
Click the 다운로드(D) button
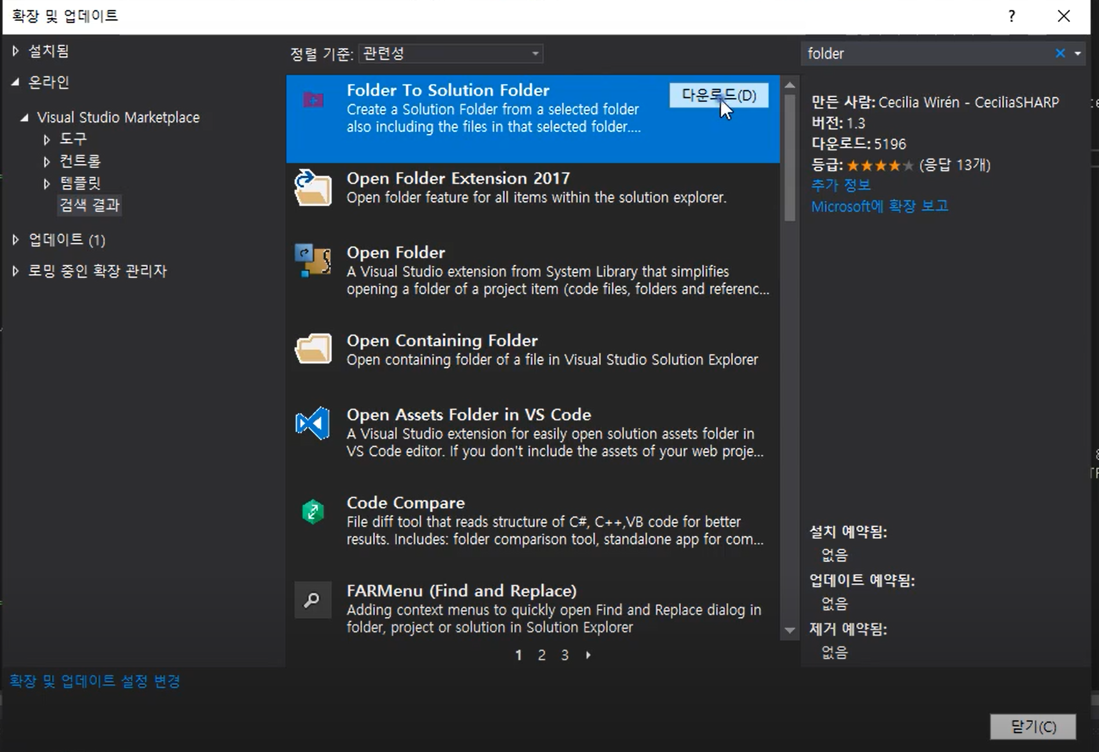tap(719, 95)
